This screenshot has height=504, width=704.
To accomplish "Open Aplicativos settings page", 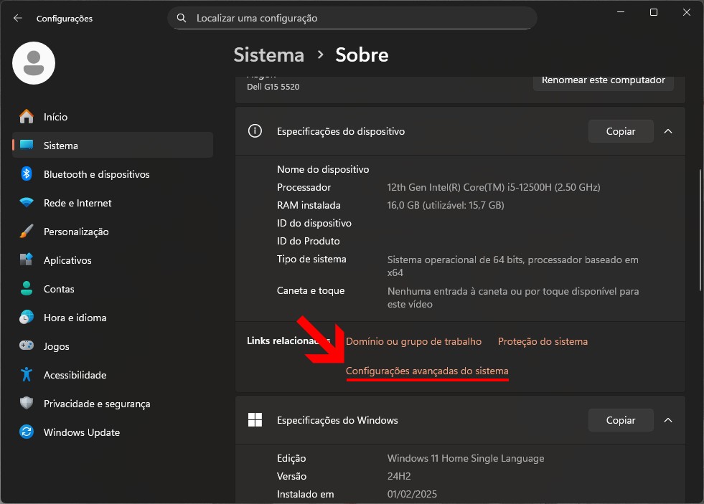I will pos(67,260).
